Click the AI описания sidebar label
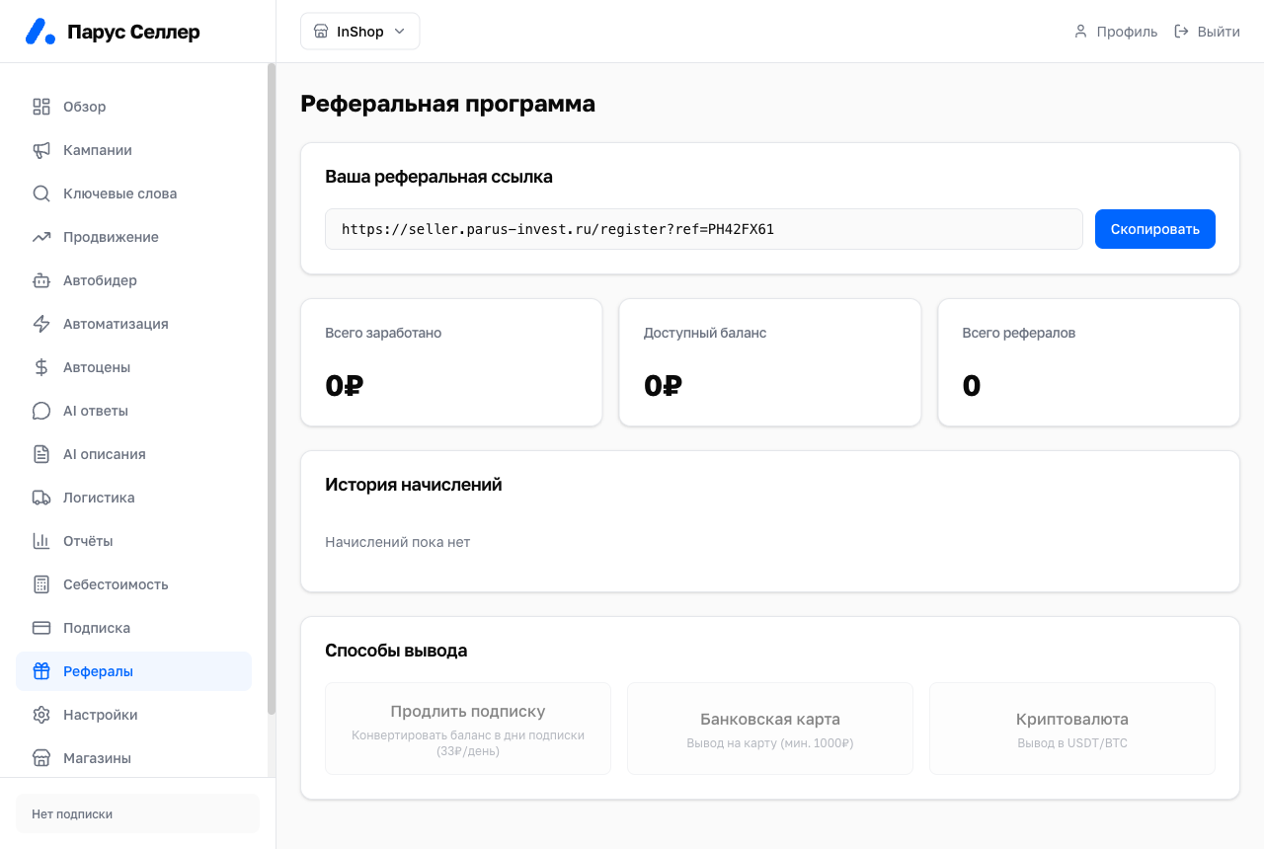Image resolution: width=1264 pixels, height=849 pixels. (x=105, y=454)
